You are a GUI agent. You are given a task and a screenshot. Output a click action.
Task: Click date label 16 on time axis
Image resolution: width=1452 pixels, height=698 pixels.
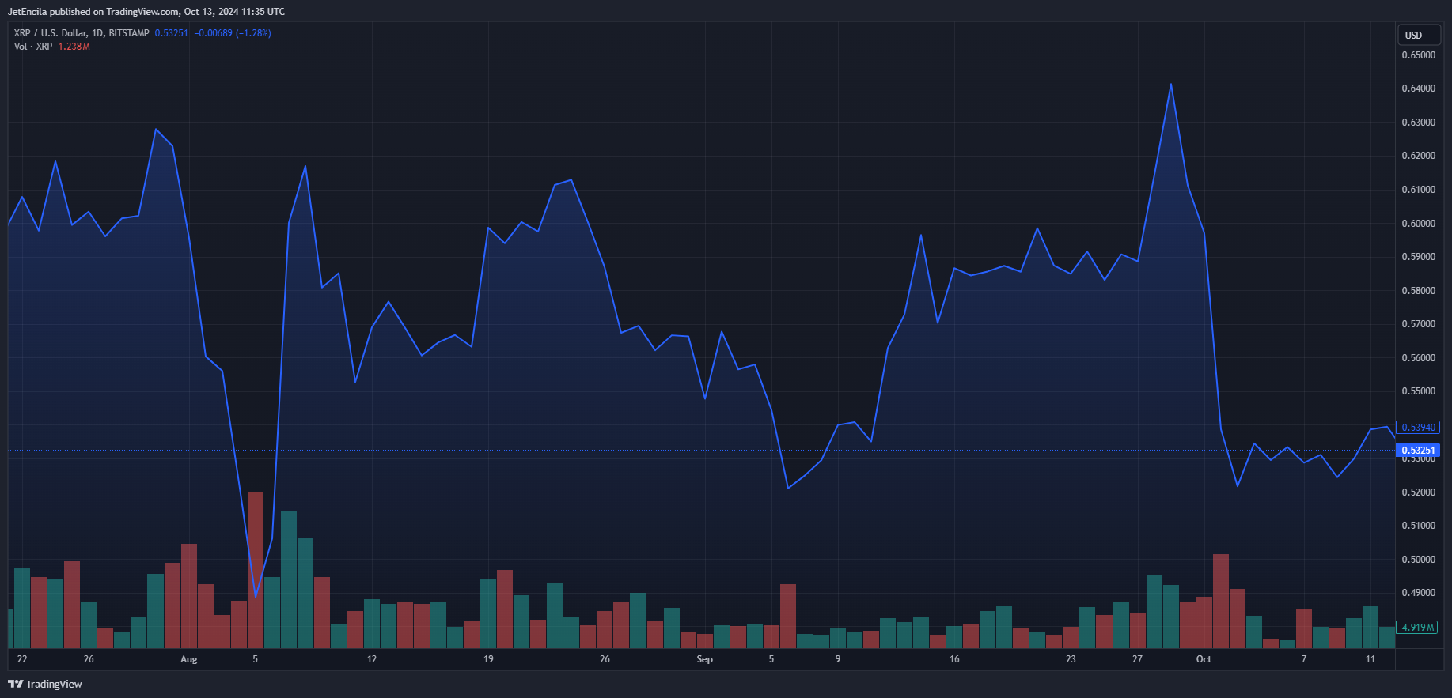coord(954,659)
